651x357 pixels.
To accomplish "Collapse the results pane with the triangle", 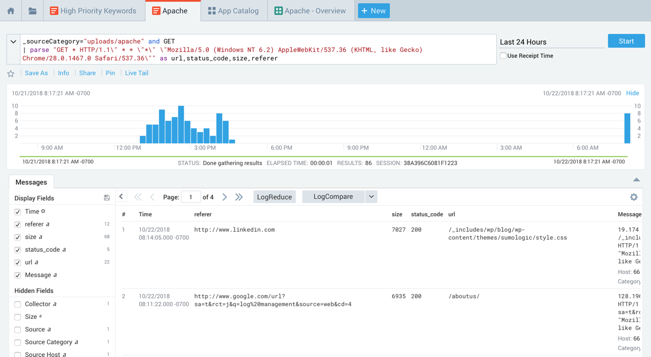I will tap(636, 180).
